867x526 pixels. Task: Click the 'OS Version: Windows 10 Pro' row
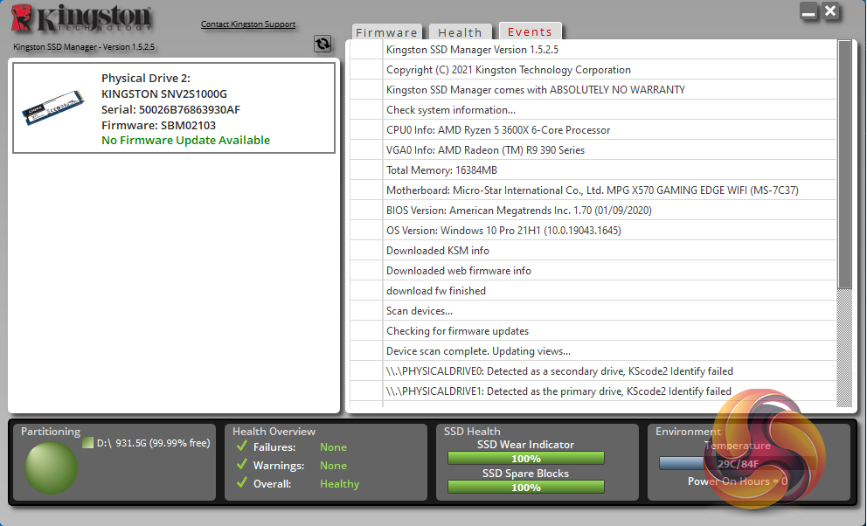coord(593,231)
